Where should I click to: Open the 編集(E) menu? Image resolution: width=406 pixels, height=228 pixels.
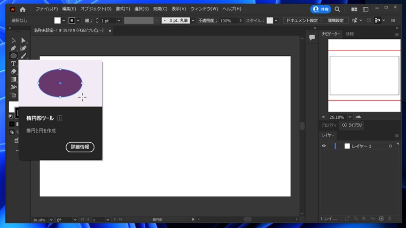69,9
